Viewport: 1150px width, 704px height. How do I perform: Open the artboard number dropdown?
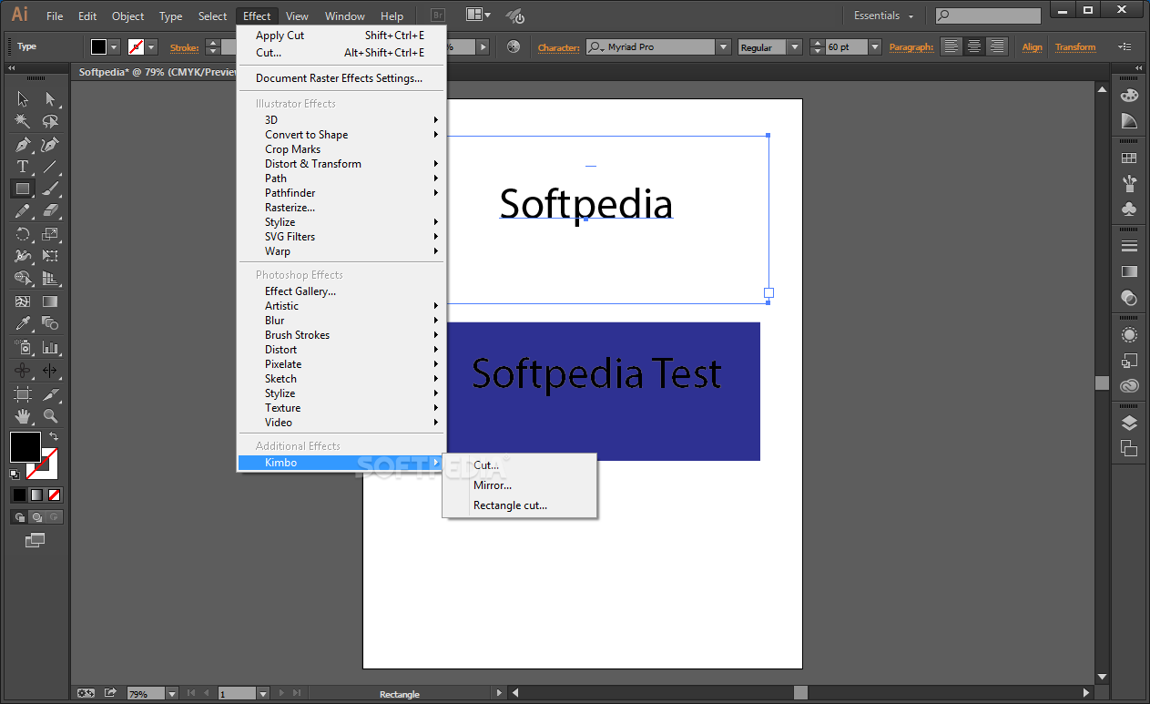click(263, 694)
